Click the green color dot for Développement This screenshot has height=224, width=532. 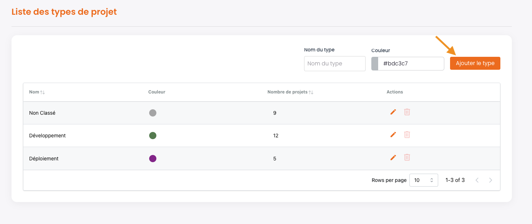[x=153, y=136]
